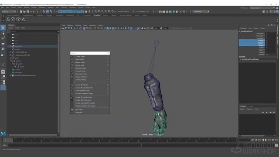The image size is (279, 157).
Task: Click the Pause viewport icon
Action: pos(184,12)
